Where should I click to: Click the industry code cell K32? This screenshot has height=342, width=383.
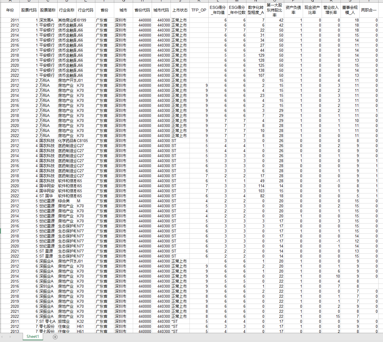[86, 321]
